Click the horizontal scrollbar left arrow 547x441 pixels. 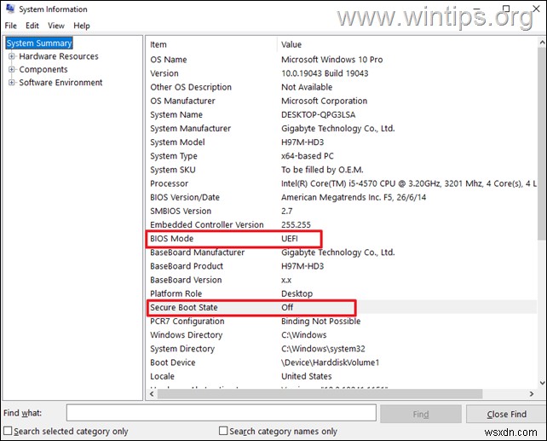point(152,394)
